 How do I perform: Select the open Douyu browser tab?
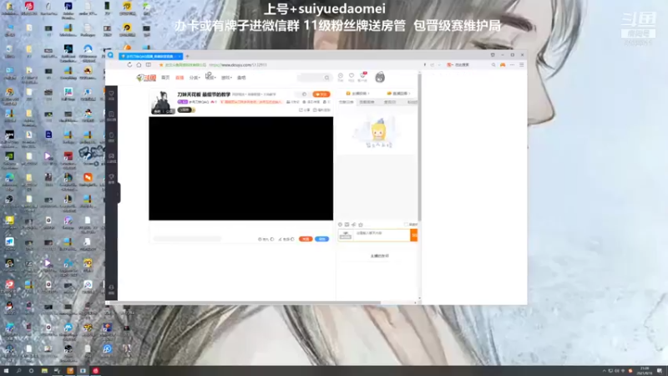(x=150, y=56)
